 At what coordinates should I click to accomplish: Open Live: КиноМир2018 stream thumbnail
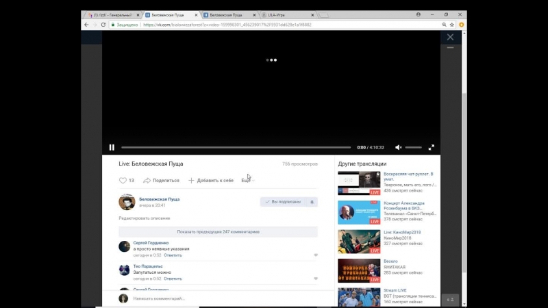359,242
